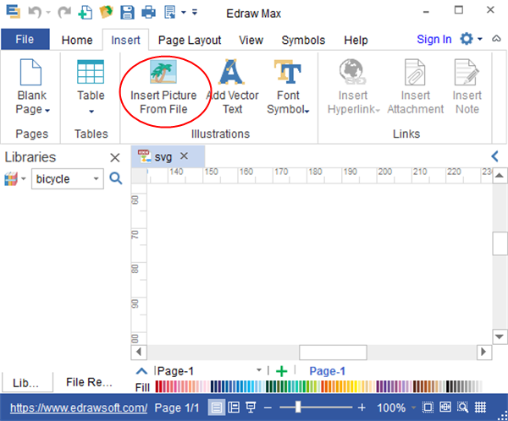Screen dimensions: 508x421
Task: Click Insert Picture From File
Action: click(163, 87)
